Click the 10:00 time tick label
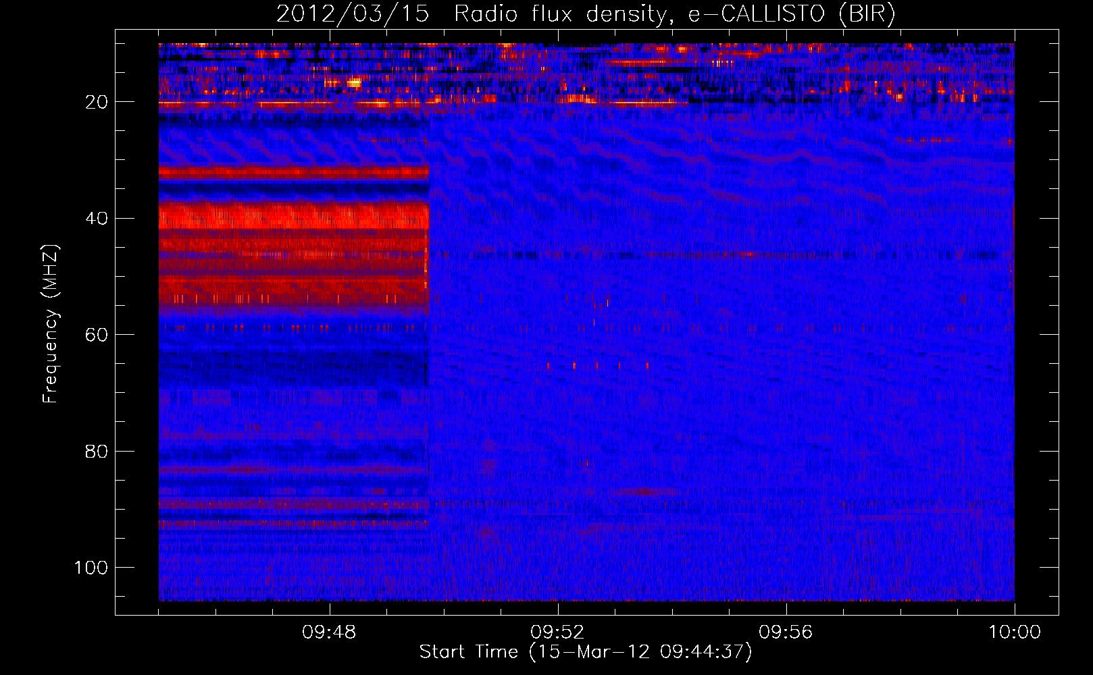The height and width of the screenshot is (675, 1093). 1015,632
